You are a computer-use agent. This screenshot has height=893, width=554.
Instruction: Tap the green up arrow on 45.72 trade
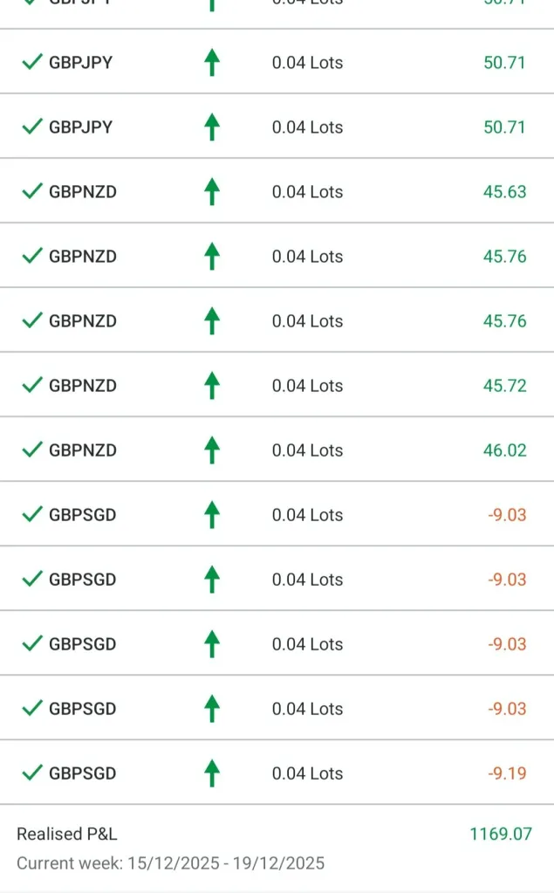point(211,385)
